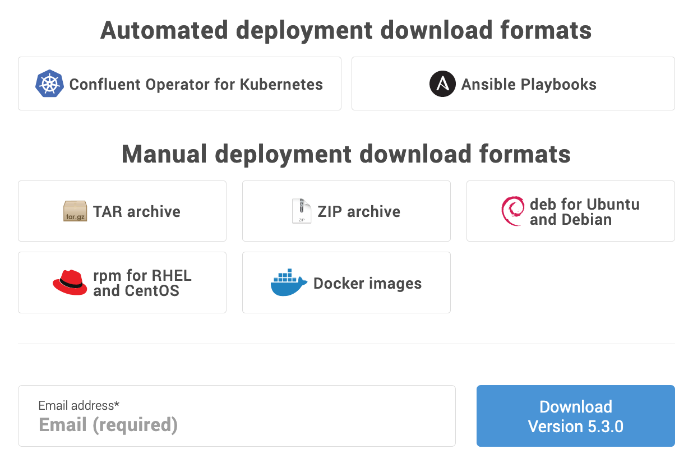Click the horizontal divider above the email field
Image resolution: width=693 pixels, height=463 pixels.
[x=346, y=344]
